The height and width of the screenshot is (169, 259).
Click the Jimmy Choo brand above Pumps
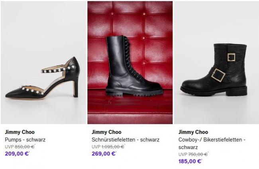click(x=19, y=132)
